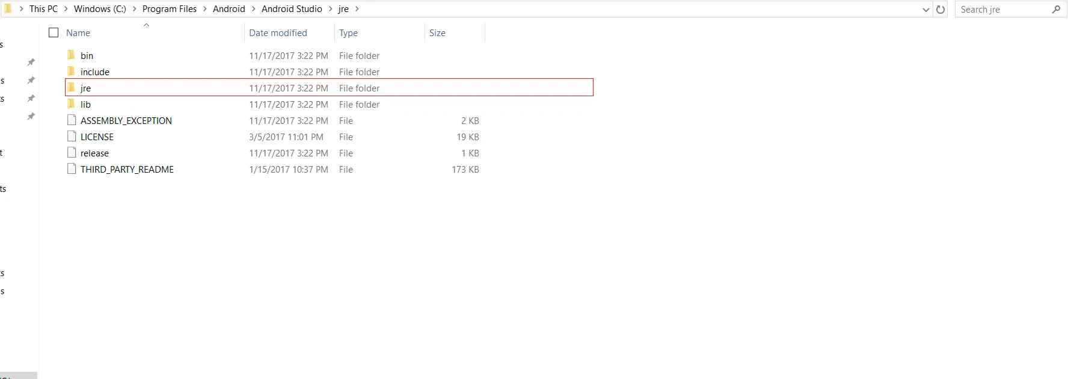Navigate to Program Files breadcrumb

click(x=170, y=9)
